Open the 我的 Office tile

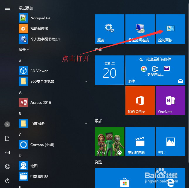[140, 101]
